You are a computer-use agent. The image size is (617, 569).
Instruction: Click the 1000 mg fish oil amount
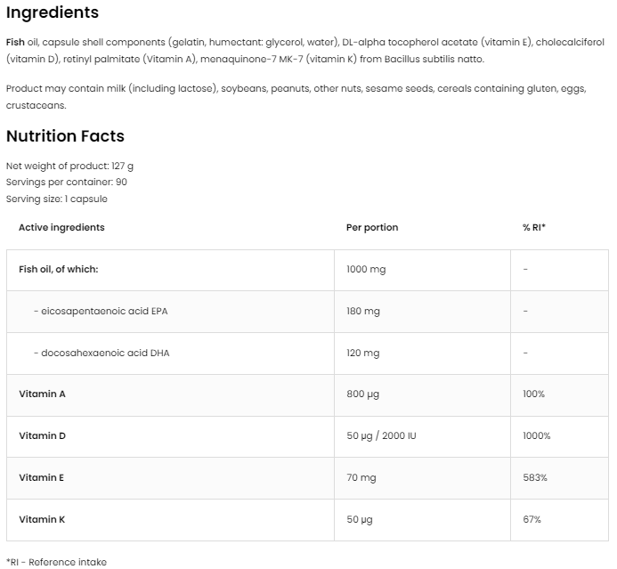pos(366,269)
